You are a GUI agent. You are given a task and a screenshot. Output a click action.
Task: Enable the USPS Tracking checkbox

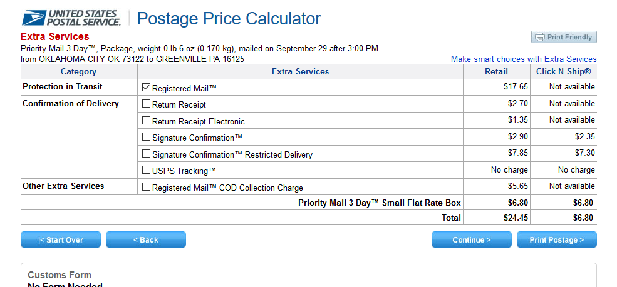147,170
